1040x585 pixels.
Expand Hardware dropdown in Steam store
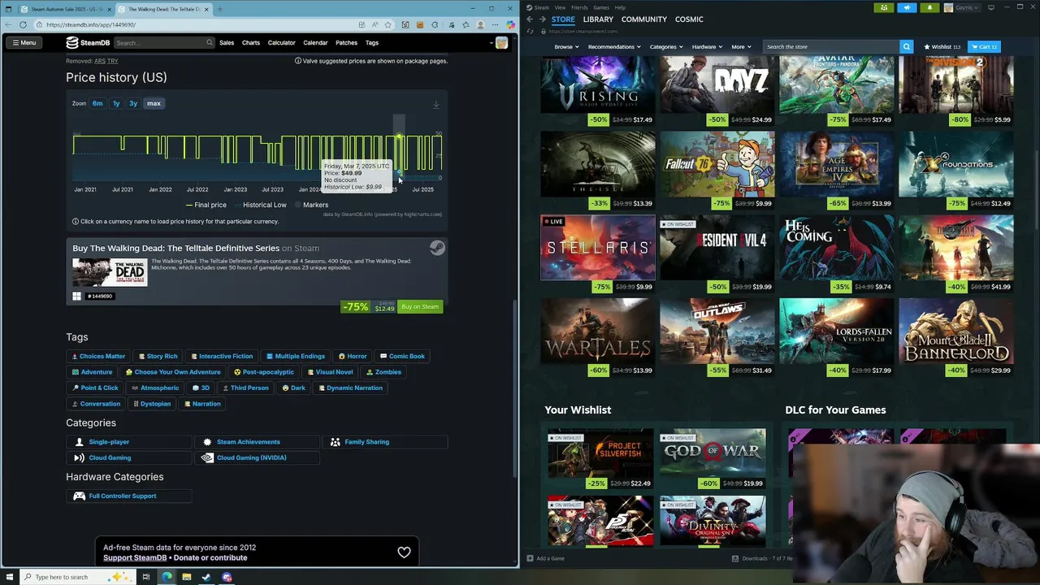point(707,47)
